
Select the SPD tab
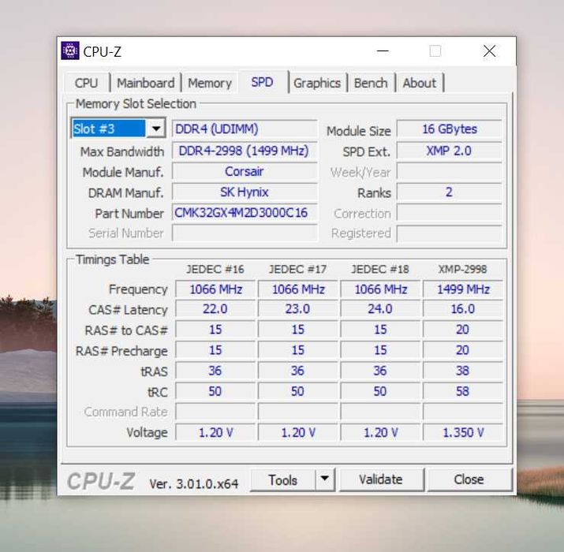262,82
